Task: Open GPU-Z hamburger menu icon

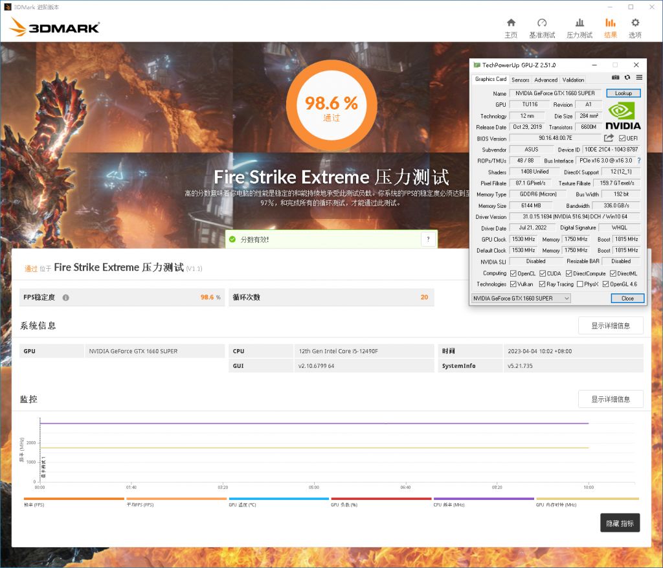Action: [639, 78]
